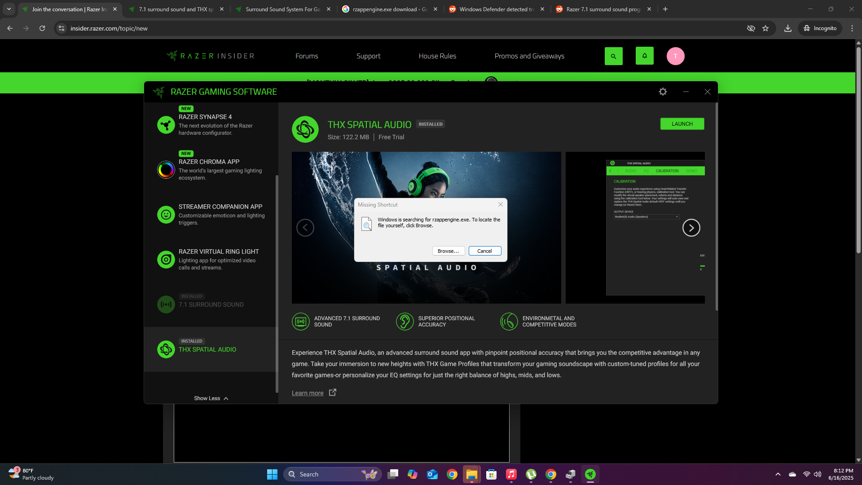This screenshot has width=862, height=485.
Task: Open the House Rules page
Action: (437, 56)
